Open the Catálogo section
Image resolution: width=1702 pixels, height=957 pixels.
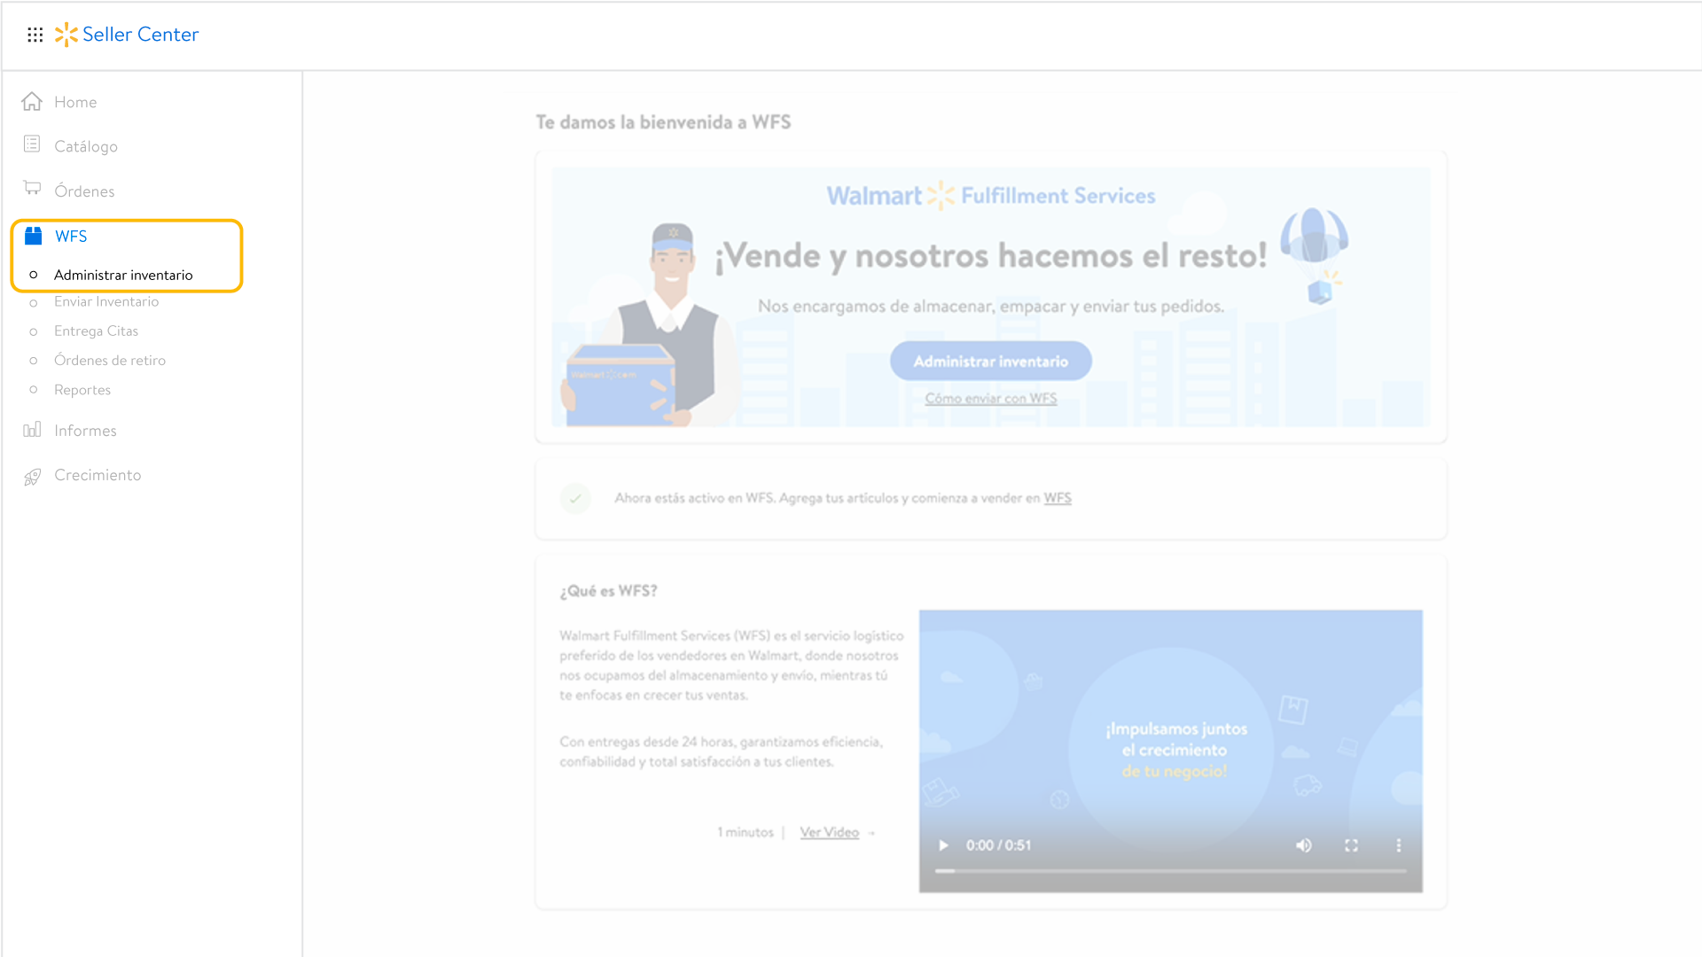(86, 146)
